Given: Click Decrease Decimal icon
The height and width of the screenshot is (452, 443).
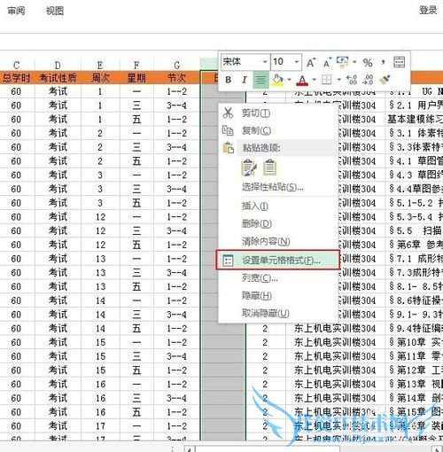Looking at the screenshot, I should [368, 80].
